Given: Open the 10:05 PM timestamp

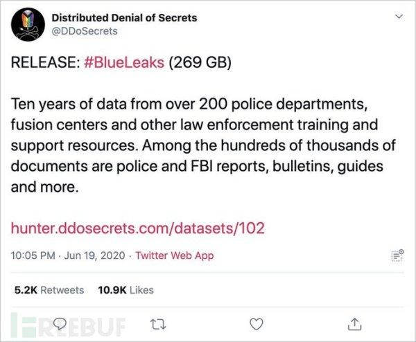Looking at the screenshot, I should click(x=33, y=255).
